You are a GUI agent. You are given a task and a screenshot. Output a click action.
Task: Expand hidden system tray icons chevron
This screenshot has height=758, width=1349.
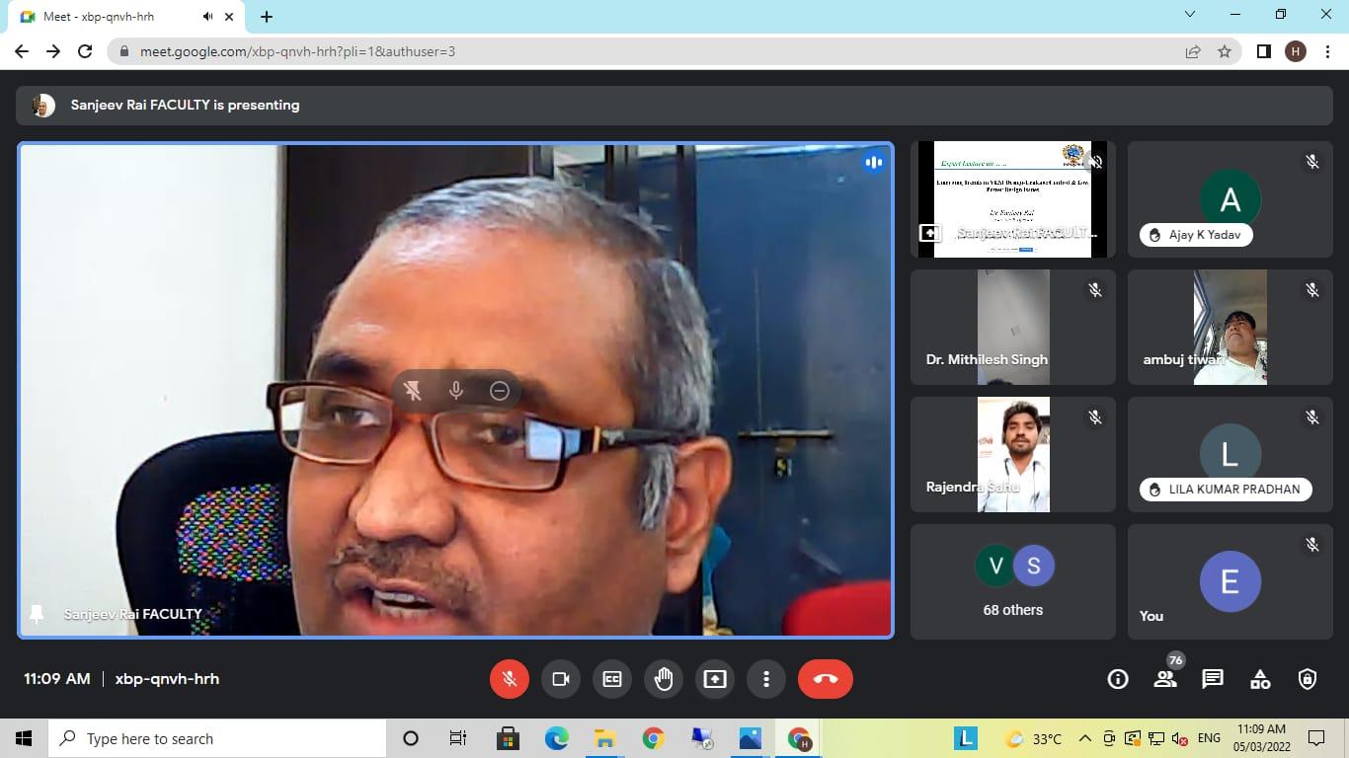point(1084,738)
